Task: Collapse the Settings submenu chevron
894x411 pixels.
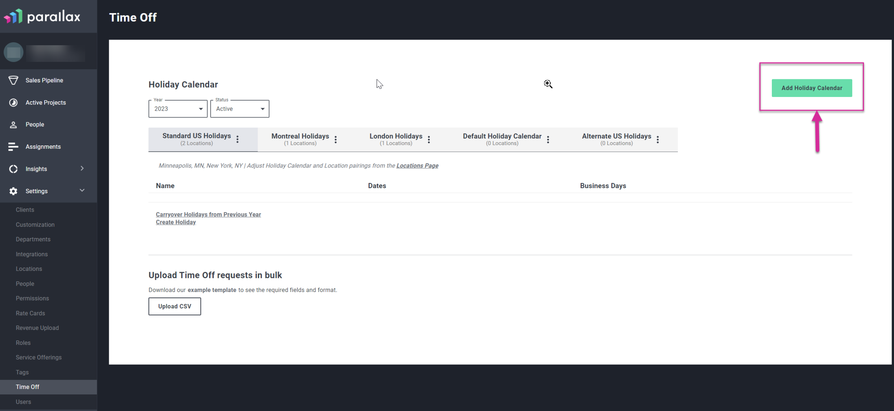Action: pyautogui.click(x=82, y=190)
